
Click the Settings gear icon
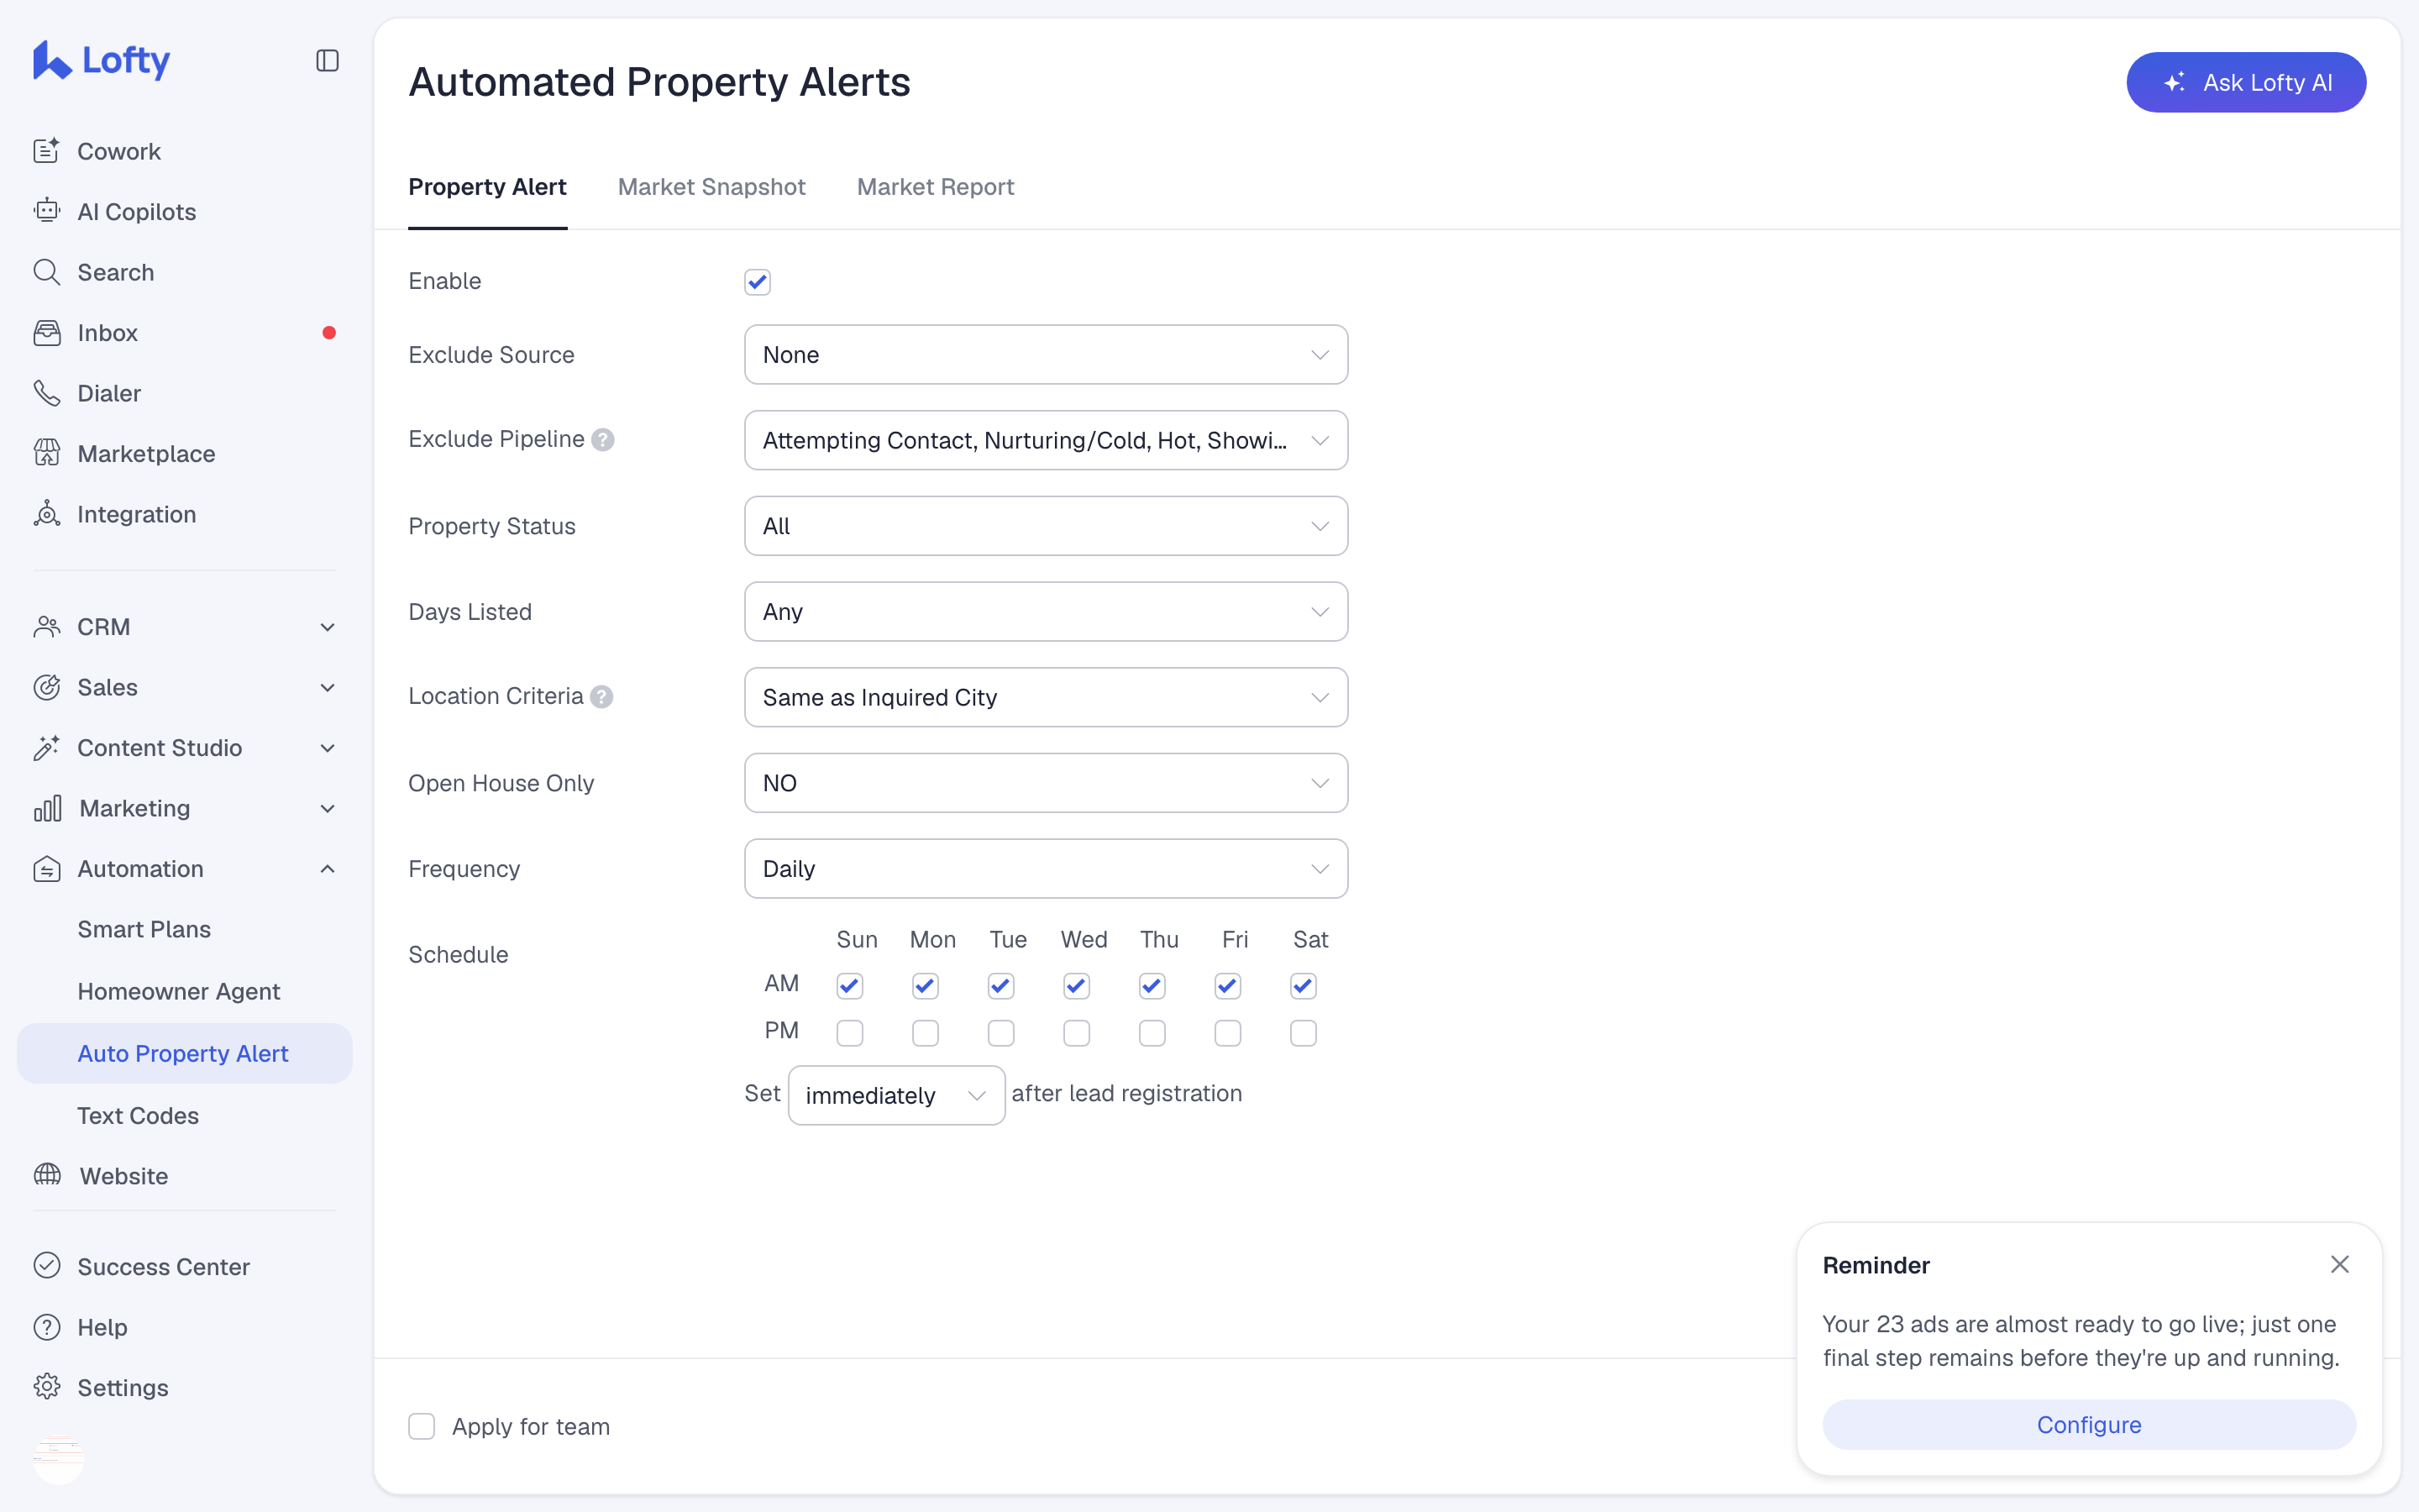tap(47, 1387)
